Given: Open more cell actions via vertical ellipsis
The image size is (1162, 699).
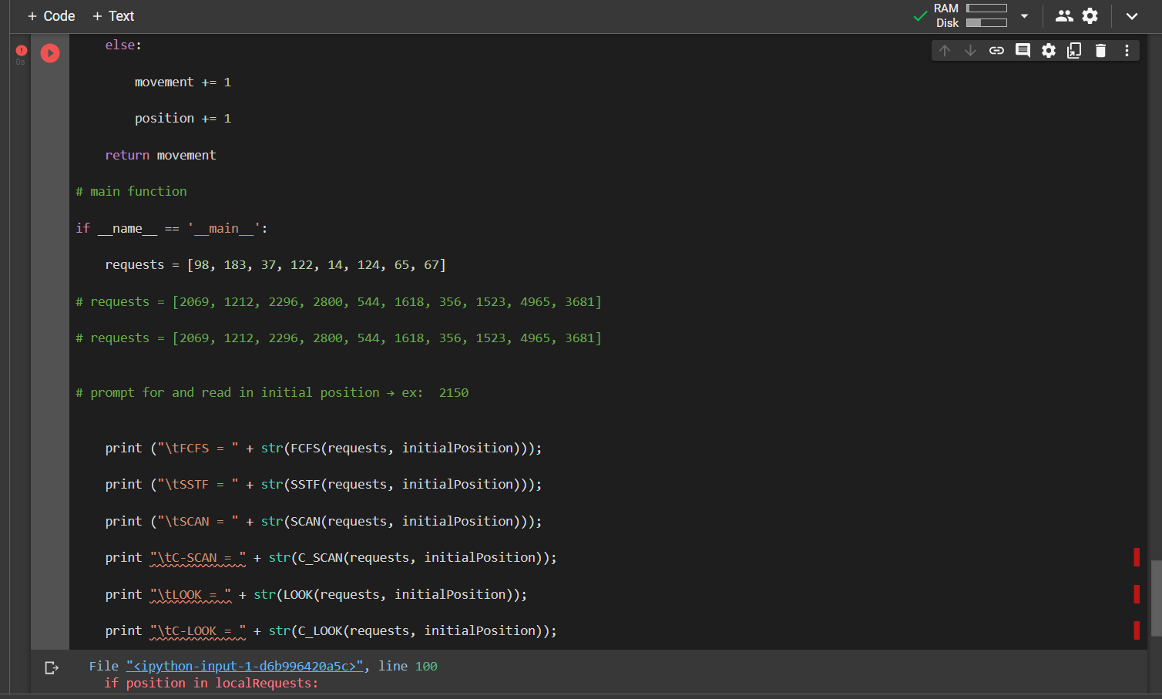Looking at the screenshot, I should 1127,50.
